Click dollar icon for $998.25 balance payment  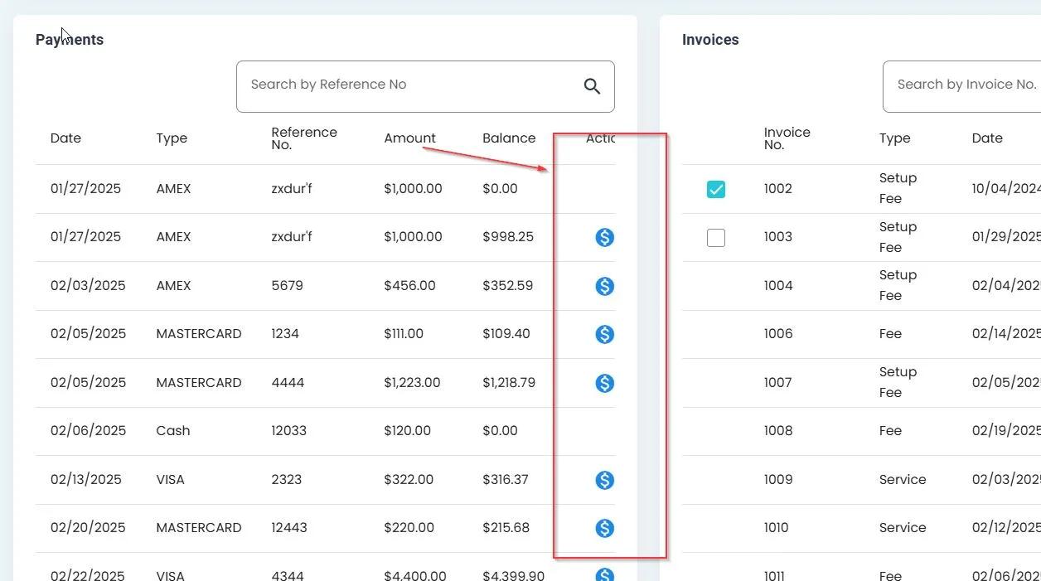(605, 238)
